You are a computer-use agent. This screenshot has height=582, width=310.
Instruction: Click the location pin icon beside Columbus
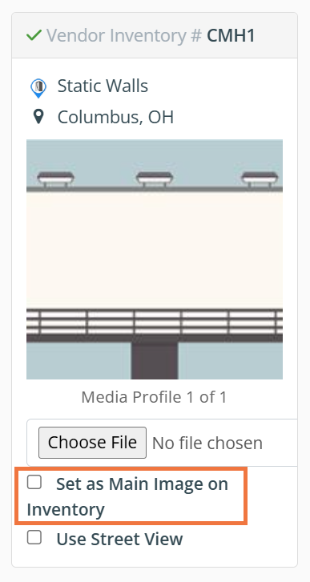(38, 117)
